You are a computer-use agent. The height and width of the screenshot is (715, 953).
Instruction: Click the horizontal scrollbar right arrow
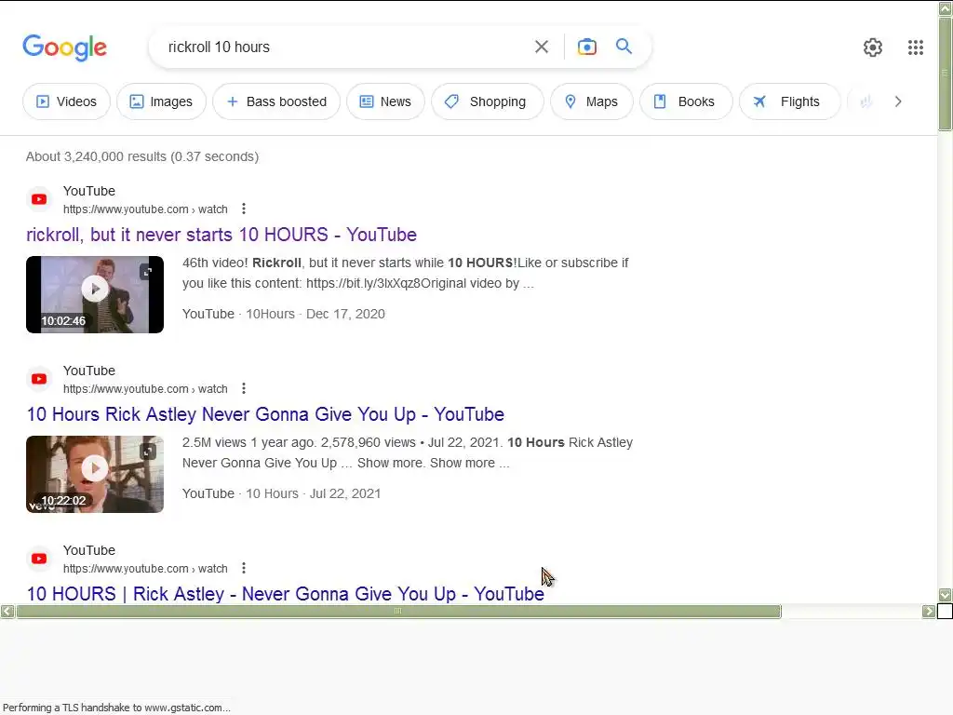[928, 611]
